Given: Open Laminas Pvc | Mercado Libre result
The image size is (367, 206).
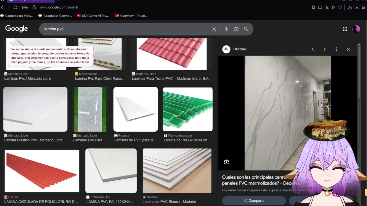Looking at the screenshot, I should [28, 79].
